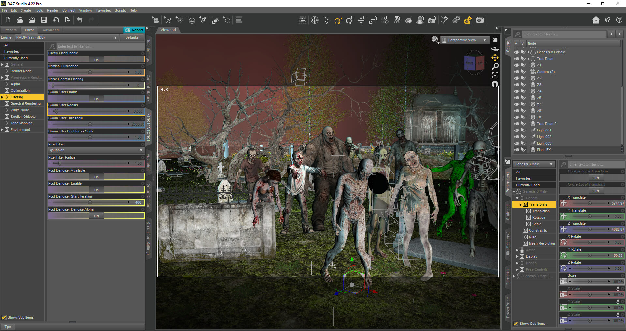The image size is (626, 331).
Task: Create a new scene with New icon
Action: click(8, 20)
